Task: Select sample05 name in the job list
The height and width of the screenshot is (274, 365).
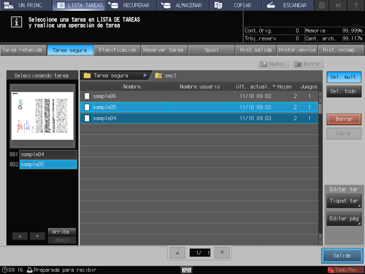Action: click(104, 107)
